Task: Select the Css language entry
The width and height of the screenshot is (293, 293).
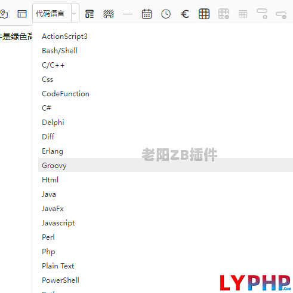Action: point(165,80)
